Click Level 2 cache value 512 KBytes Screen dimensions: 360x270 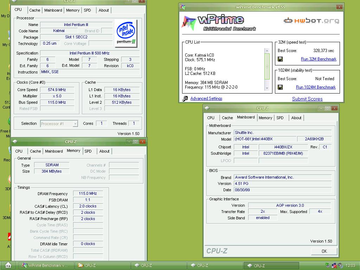[x=122, y=102]
